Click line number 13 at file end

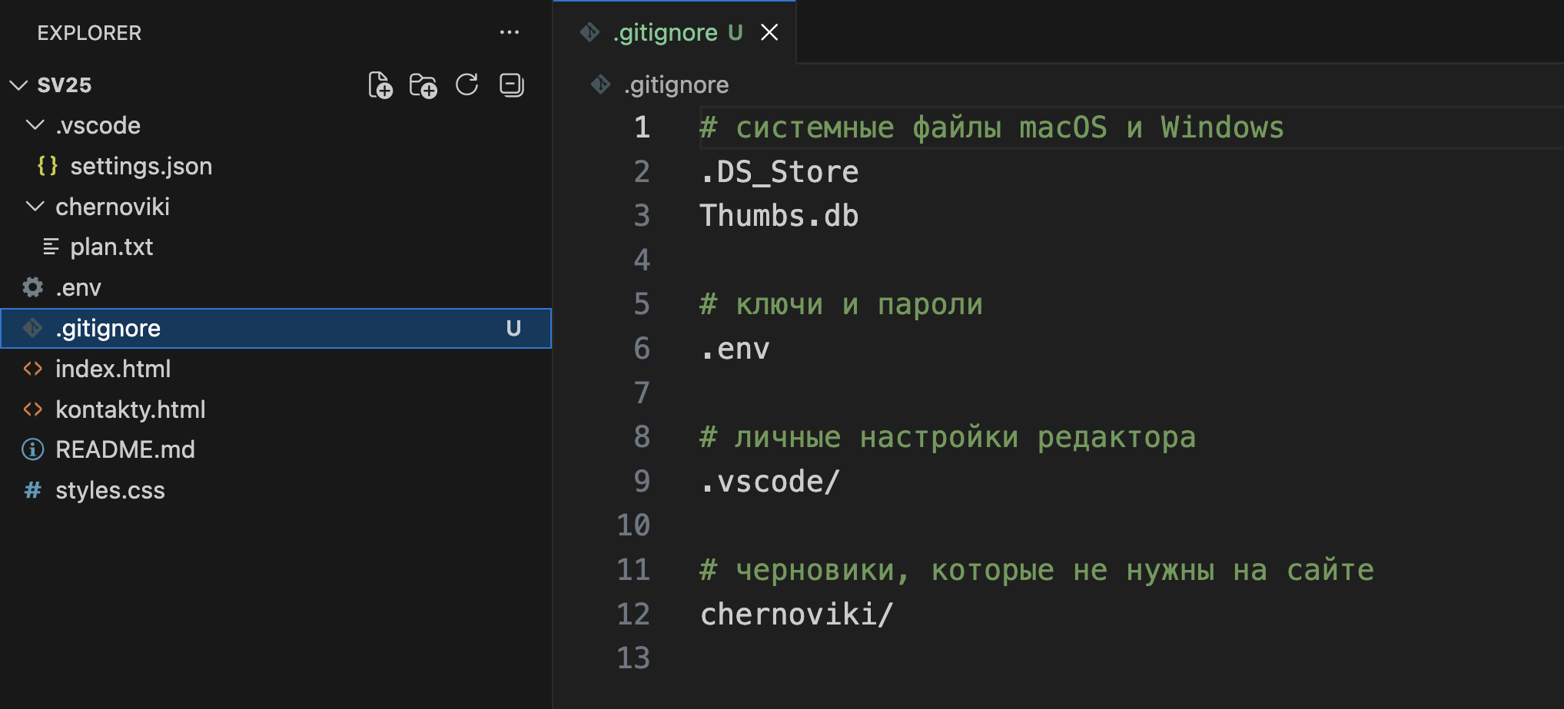633,658
